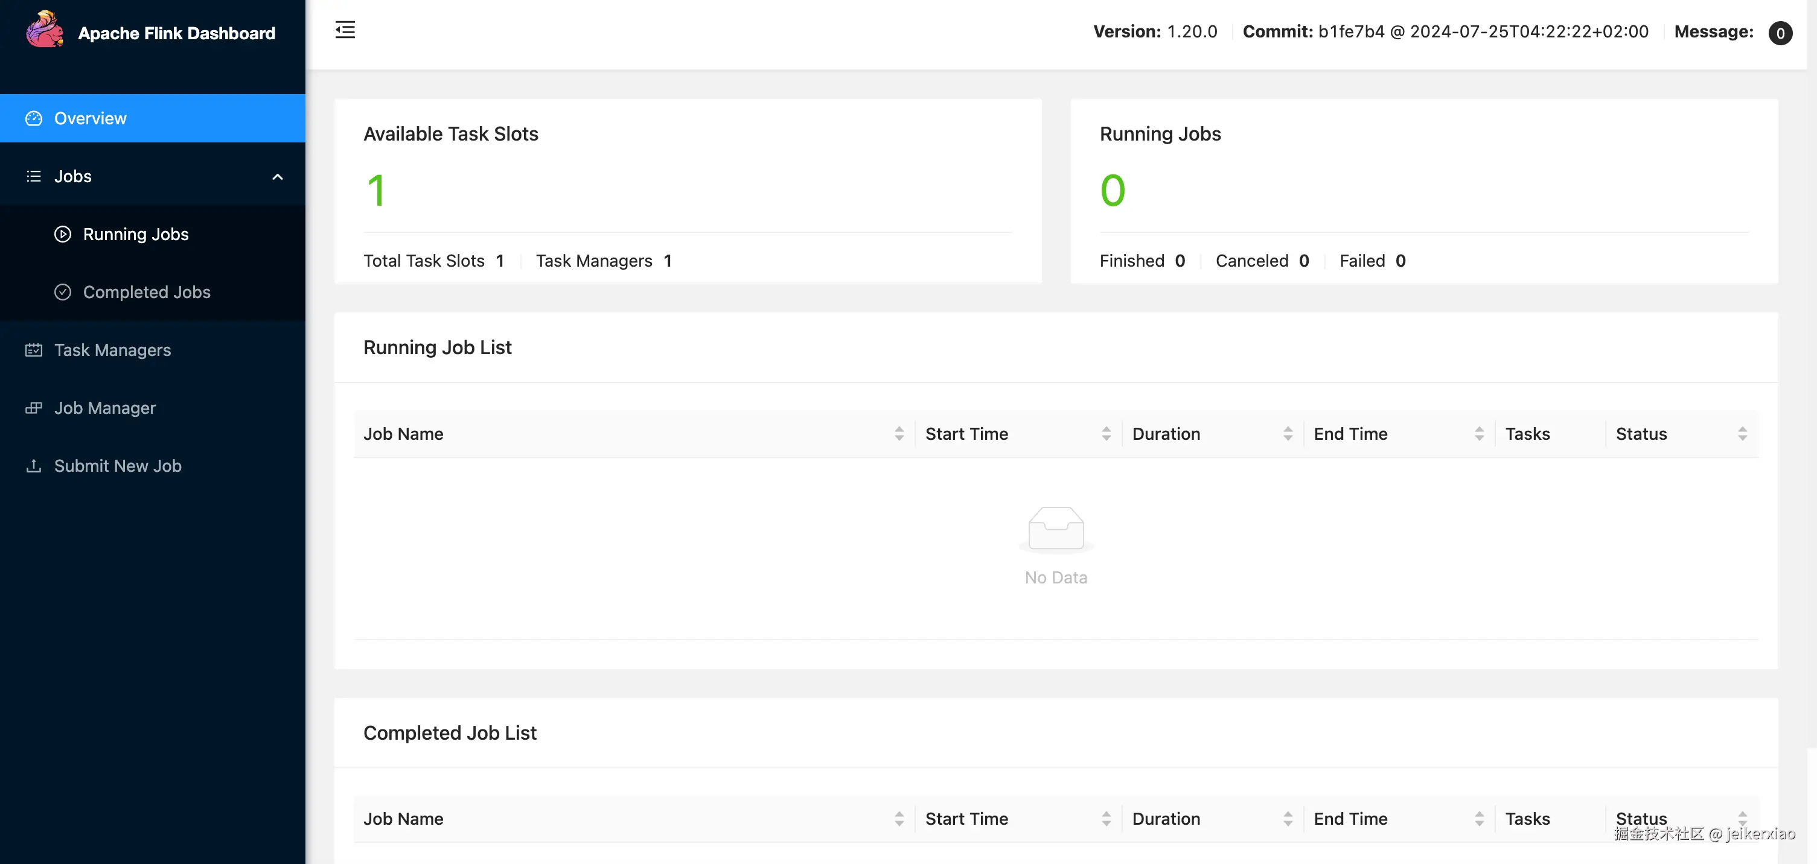Collapse sidebar using the menu fold icon
1817x864 pixels.
[x=345, y=30]
